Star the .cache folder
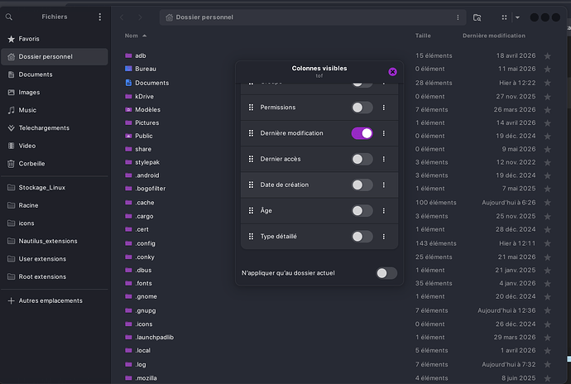571x384 pixels. [547, 203]
